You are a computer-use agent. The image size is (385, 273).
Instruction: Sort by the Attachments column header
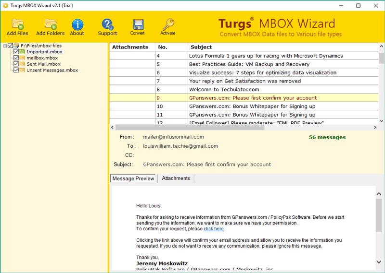tap(132, 47)
